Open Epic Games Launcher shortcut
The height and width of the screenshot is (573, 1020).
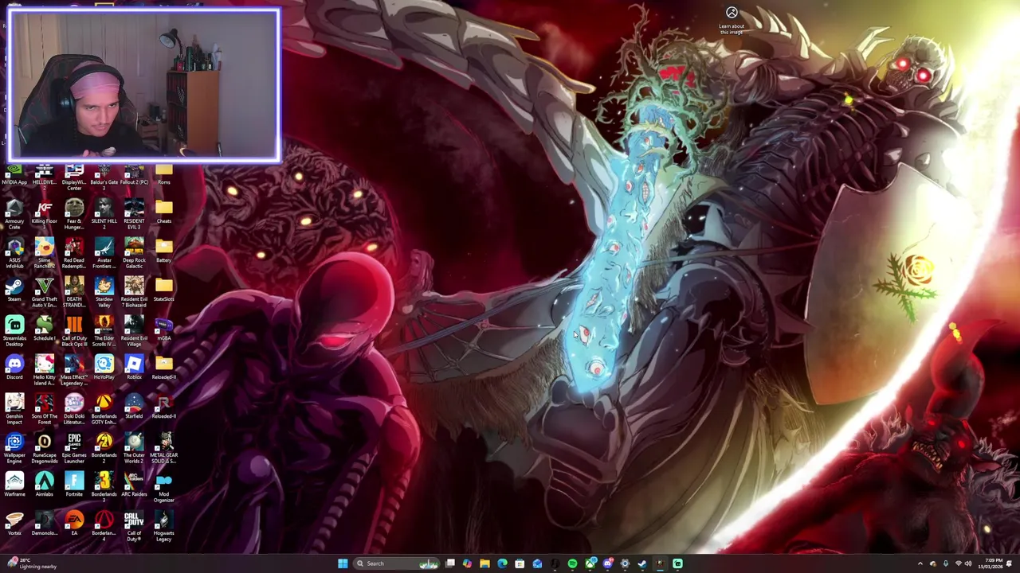(74, 448)
